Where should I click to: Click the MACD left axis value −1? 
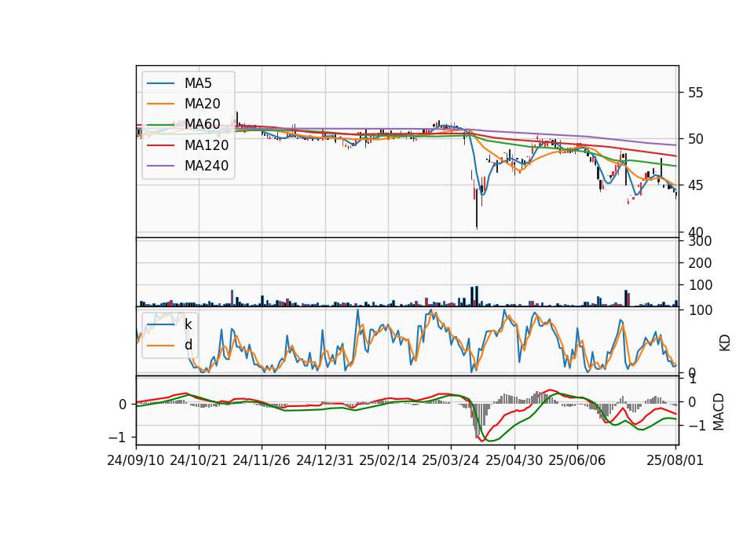[x=118, y=438]
